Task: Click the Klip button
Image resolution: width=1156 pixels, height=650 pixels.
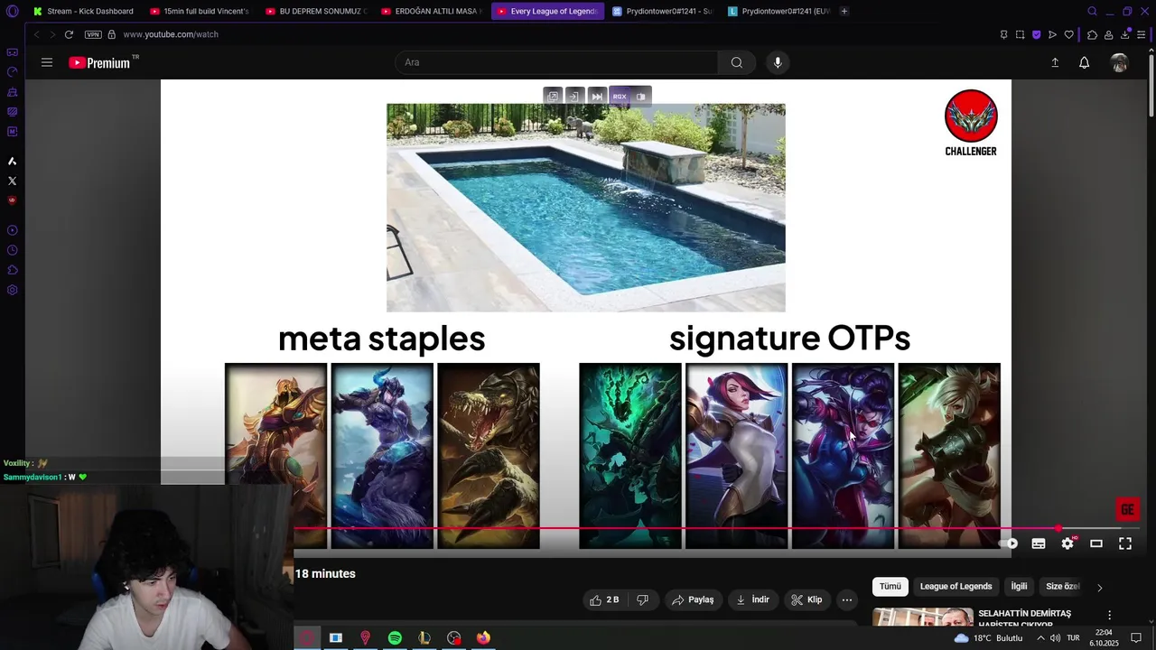Action: point(806,599)
